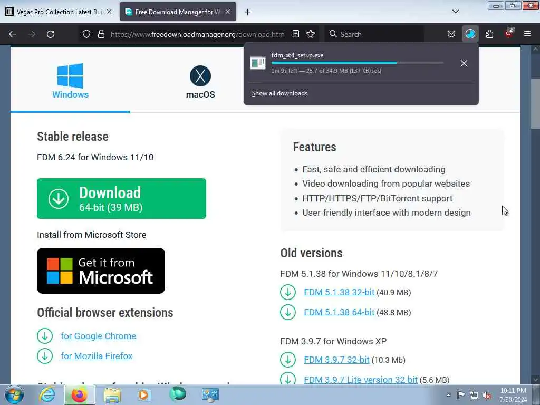
Task: Click the scrollbar up arrow
Action: click(535, 49)
